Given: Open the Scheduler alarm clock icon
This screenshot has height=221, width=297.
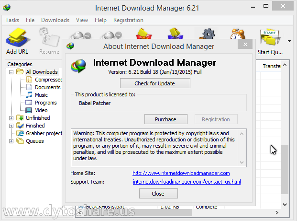Looking at the screenshot, I should [x=238, y=34].
